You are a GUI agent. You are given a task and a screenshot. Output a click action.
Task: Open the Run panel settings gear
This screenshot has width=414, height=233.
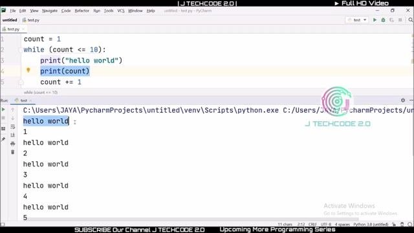point(403,100)
